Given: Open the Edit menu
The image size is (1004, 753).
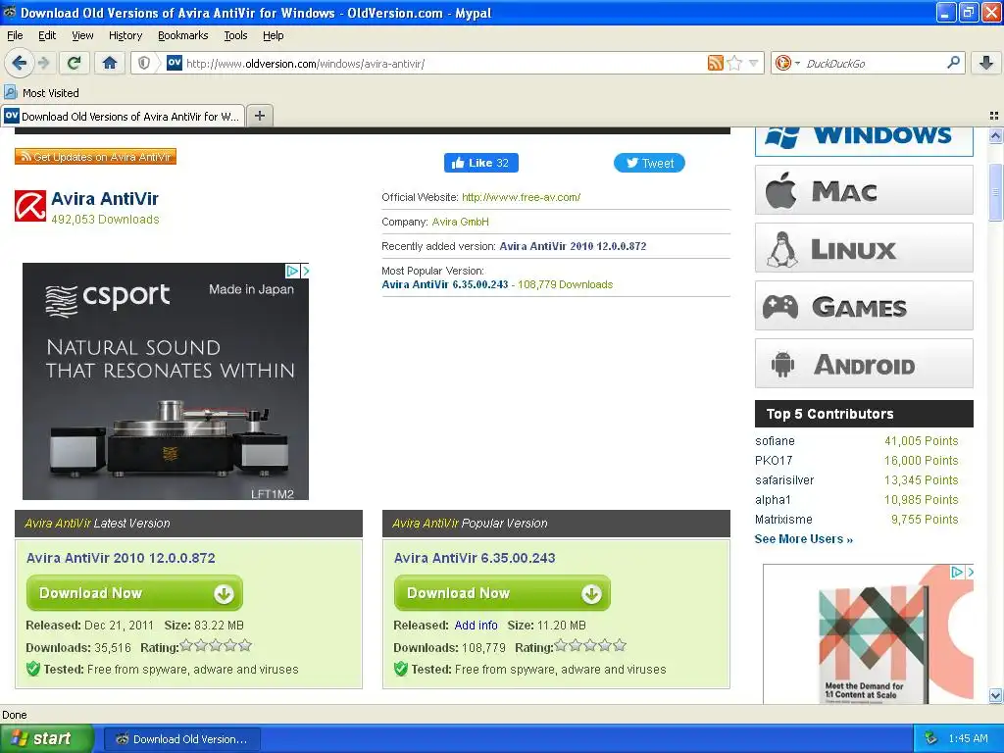Looking at the screenshot, I should (47, 35).
